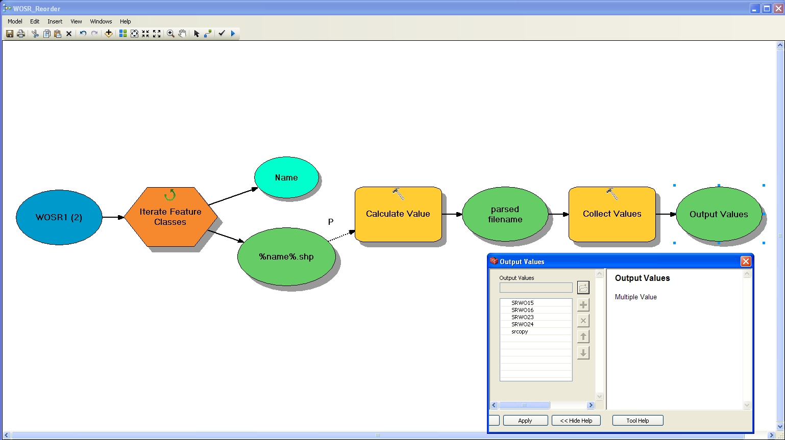The height and width of the screenshot is (440, 785).
Task: Click the Output Values input field
Action: pos(536,288)
